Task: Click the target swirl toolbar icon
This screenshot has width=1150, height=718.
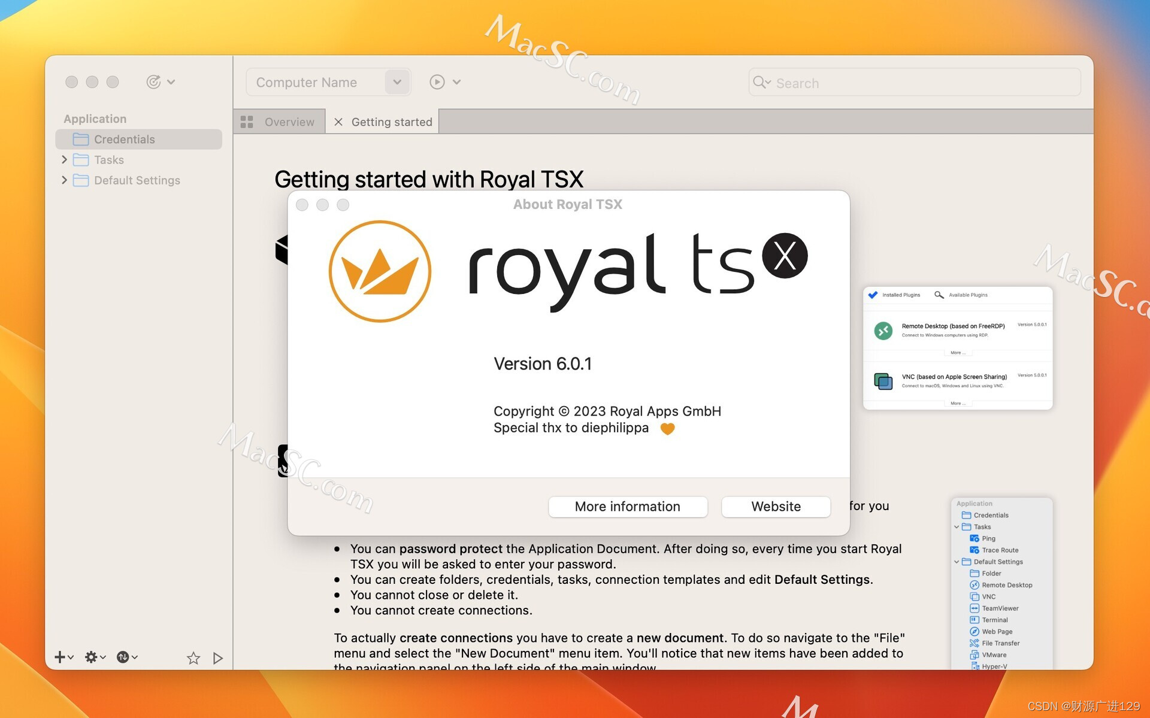Action: pyautogui.click(x=153, y=81)
